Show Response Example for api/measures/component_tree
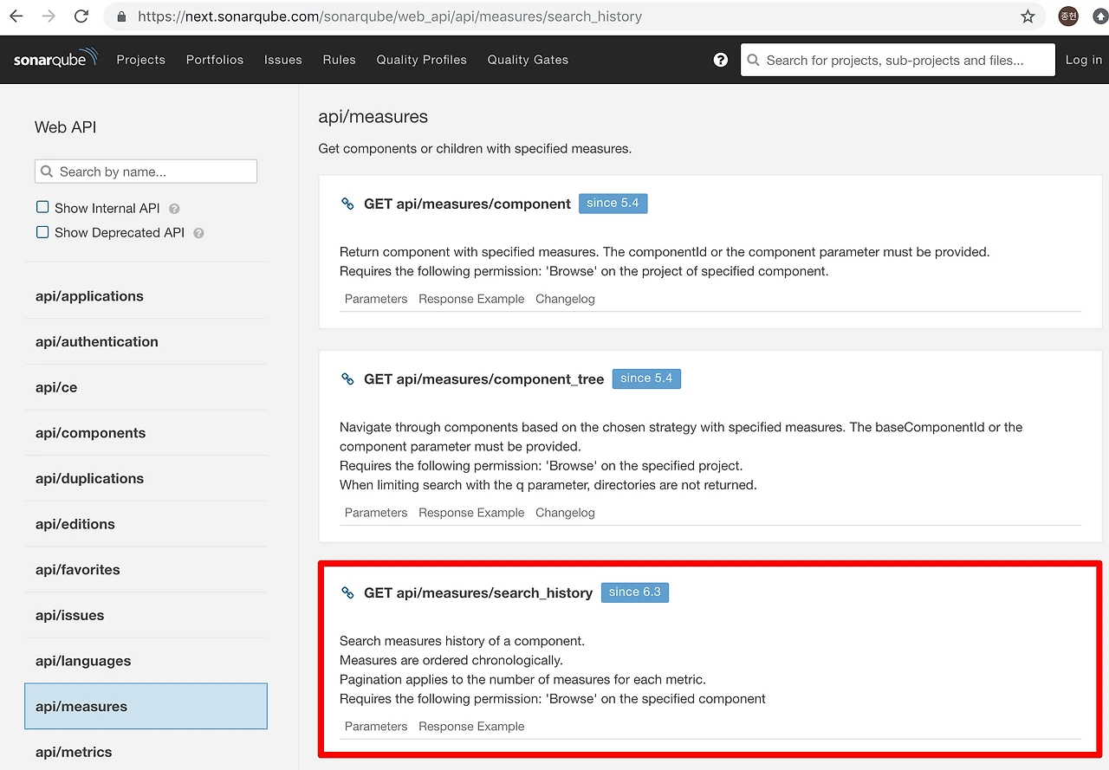Viewport: 1109px width, 770px height. 471,513
